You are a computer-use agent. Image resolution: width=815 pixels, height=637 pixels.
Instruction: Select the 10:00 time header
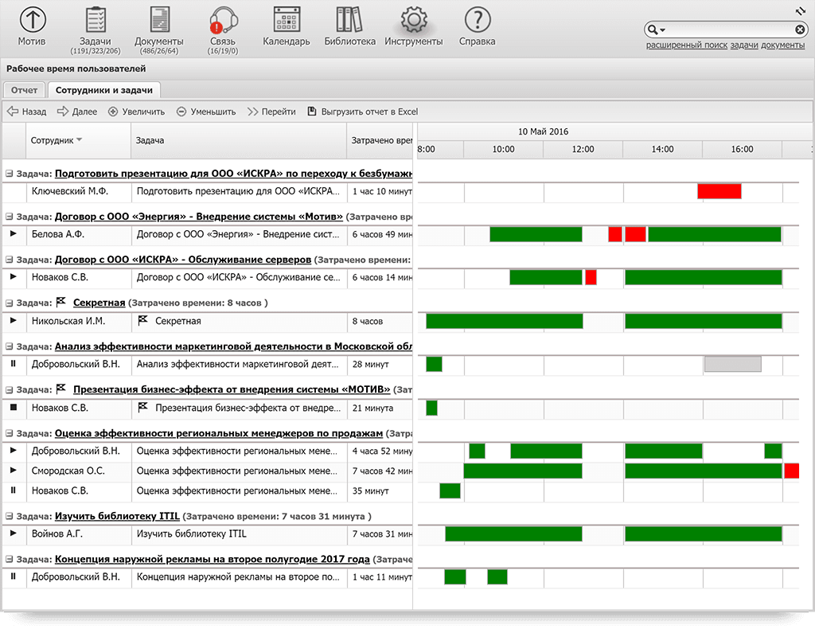click(x=503, y=150)
